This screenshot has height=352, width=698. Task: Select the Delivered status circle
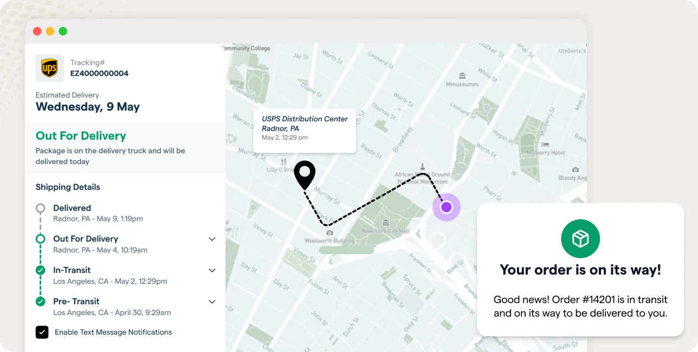tap(40, 208)
